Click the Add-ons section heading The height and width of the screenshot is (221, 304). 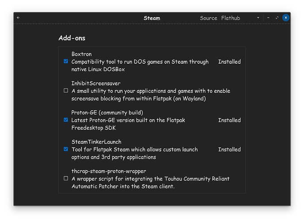click(72, 38)
